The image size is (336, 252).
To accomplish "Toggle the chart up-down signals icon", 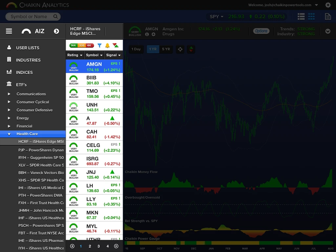I will 191,49.
